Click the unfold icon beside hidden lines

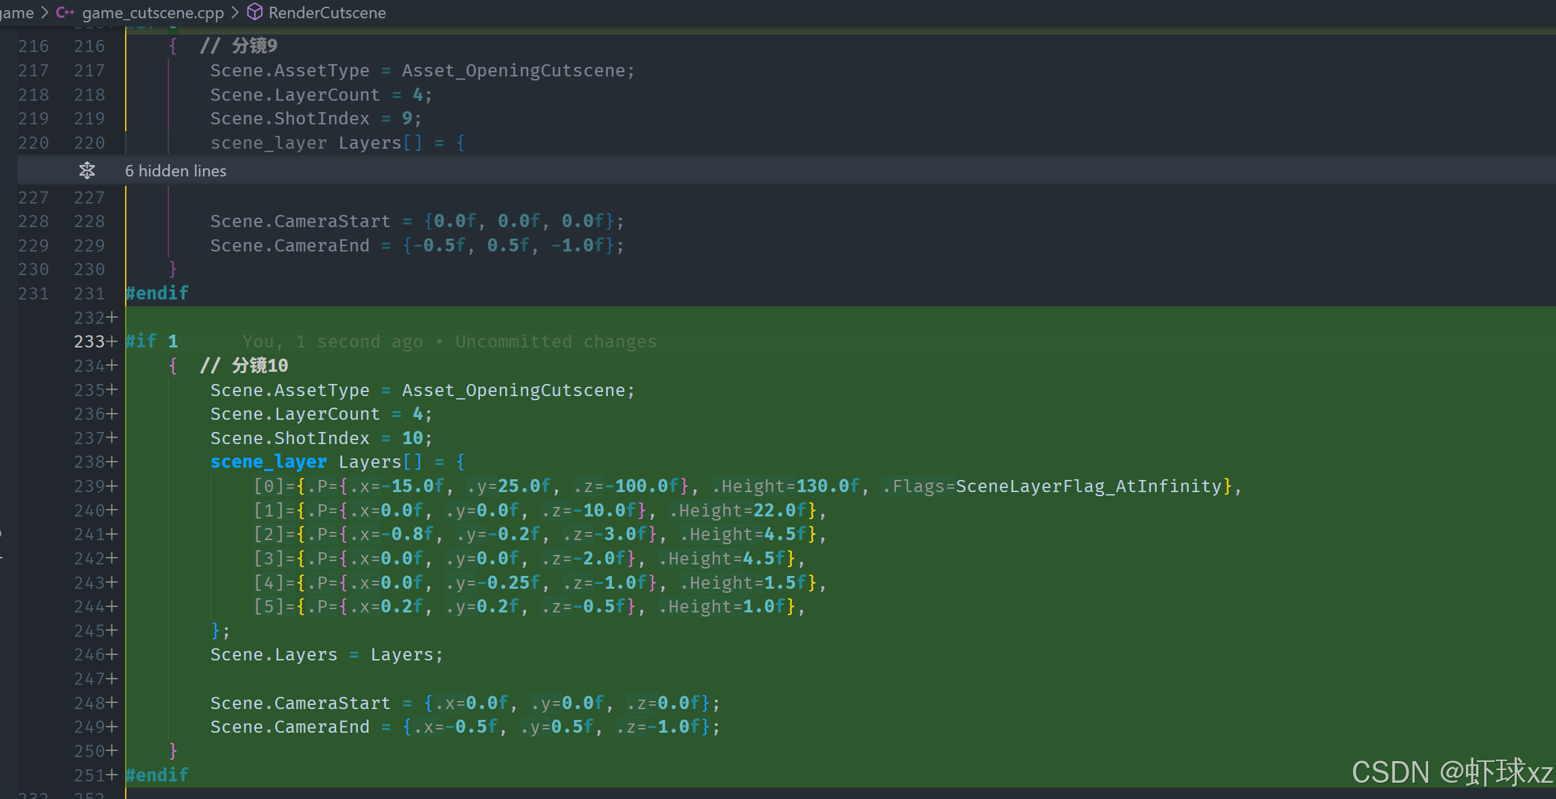point(87,170)
